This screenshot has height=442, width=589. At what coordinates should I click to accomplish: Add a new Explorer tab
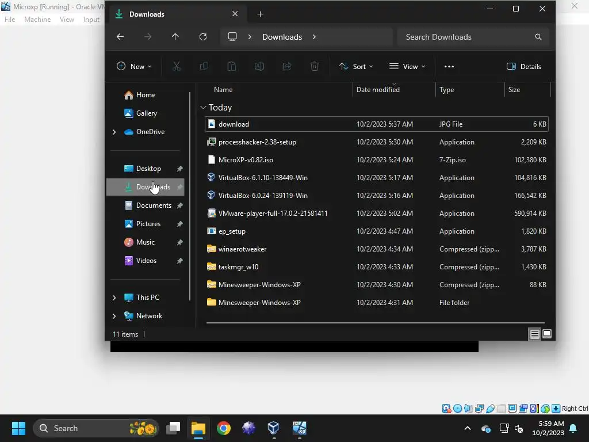point(260,14)
